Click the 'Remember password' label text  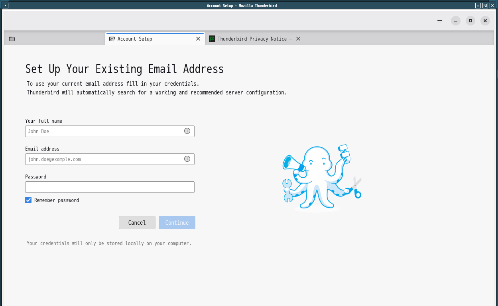coord(57,200)
